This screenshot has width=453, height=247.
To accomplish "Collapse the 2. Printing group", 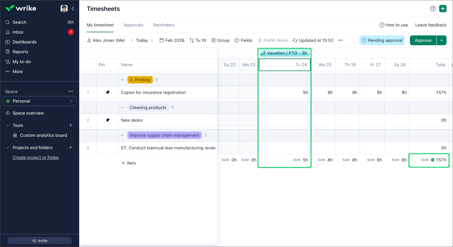I will point(123,80).
